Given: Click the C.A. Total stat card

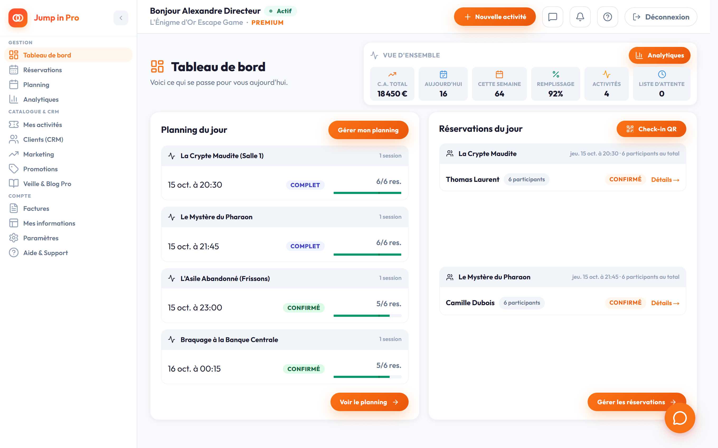Looking at the screenshot, I should coord(392,84).
